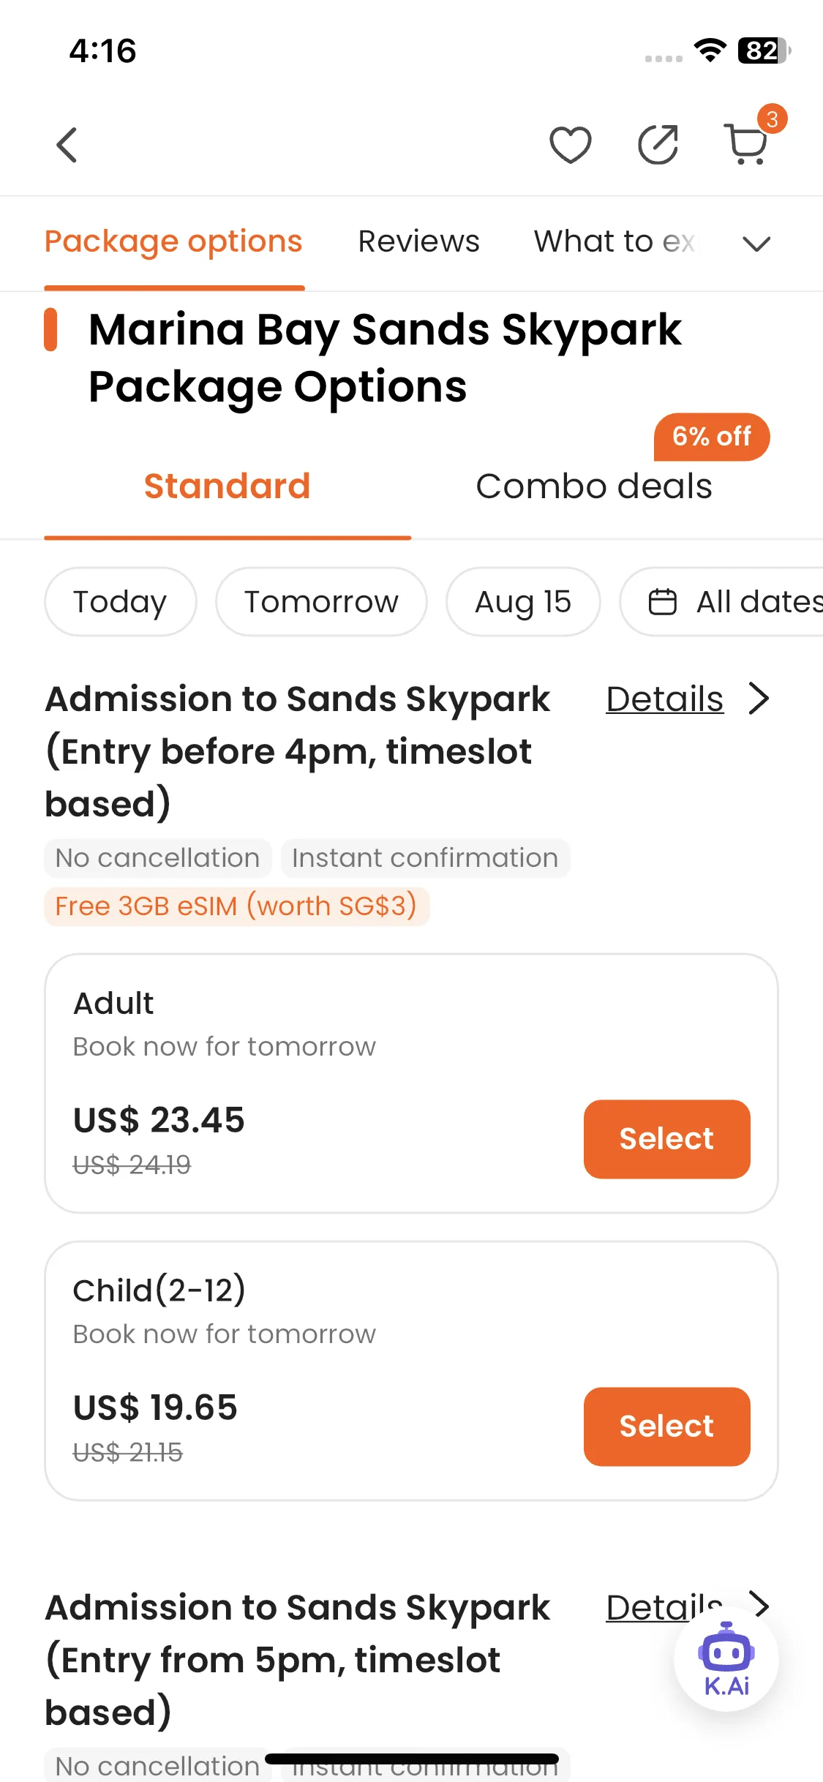Screen dimensions: 823x1782
Task: Tap the battery indicator icon
Action: tap(764, 50)
